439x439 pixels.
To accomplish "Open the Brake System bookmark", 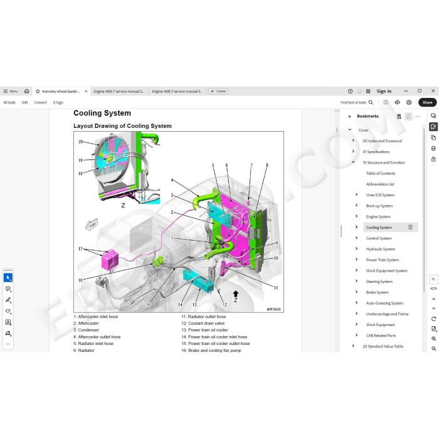I will point(377,292).
